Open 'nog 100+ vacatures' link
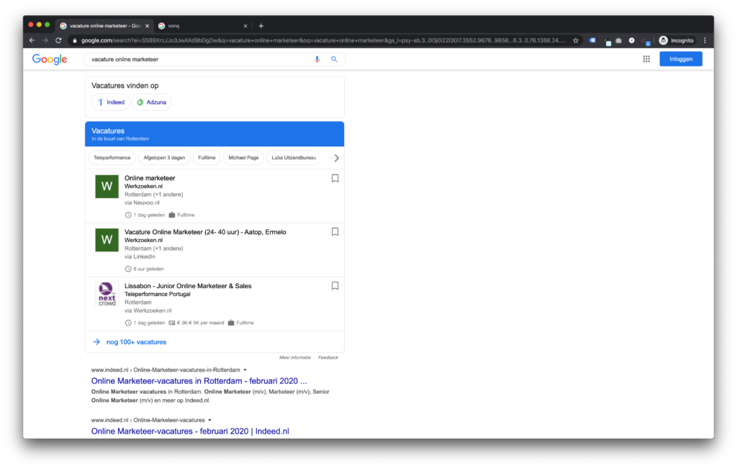The image size is (737, 469). pyautogui.click(x=136, y=342)
